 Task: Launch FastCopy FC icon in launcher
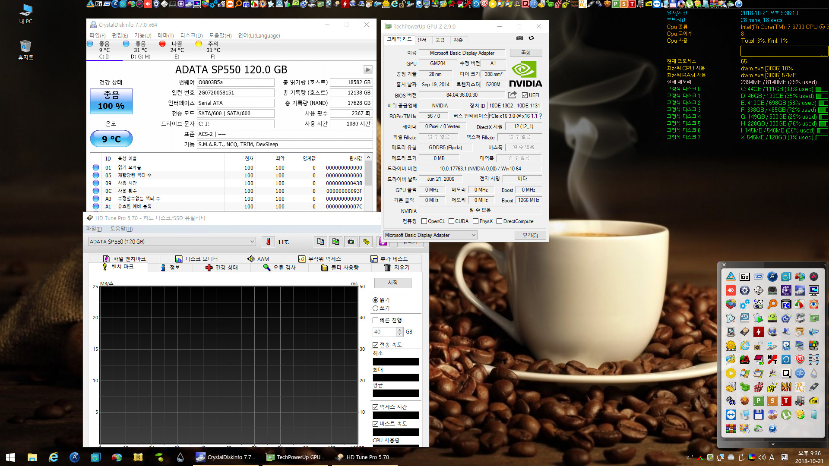click(x=786, y=305)
